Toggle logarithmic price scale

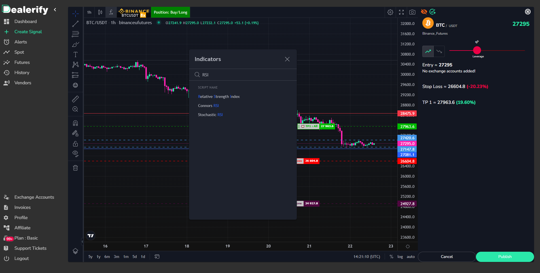pos(400,257)
